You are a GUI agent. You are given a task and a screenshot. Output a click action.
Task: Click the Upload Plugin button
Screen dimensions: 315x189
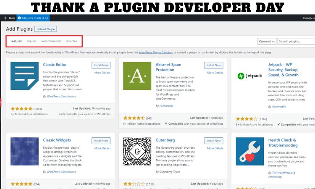click(x=46, y=29)
